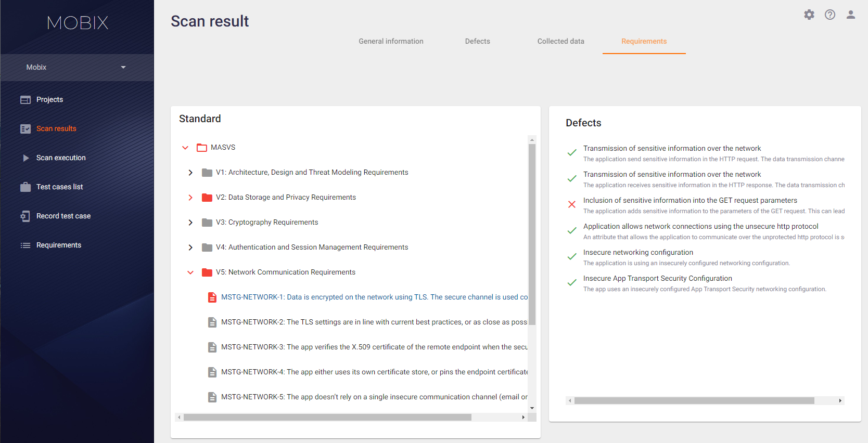Click the MSTG-NETWORK-3 document icon

212,347
